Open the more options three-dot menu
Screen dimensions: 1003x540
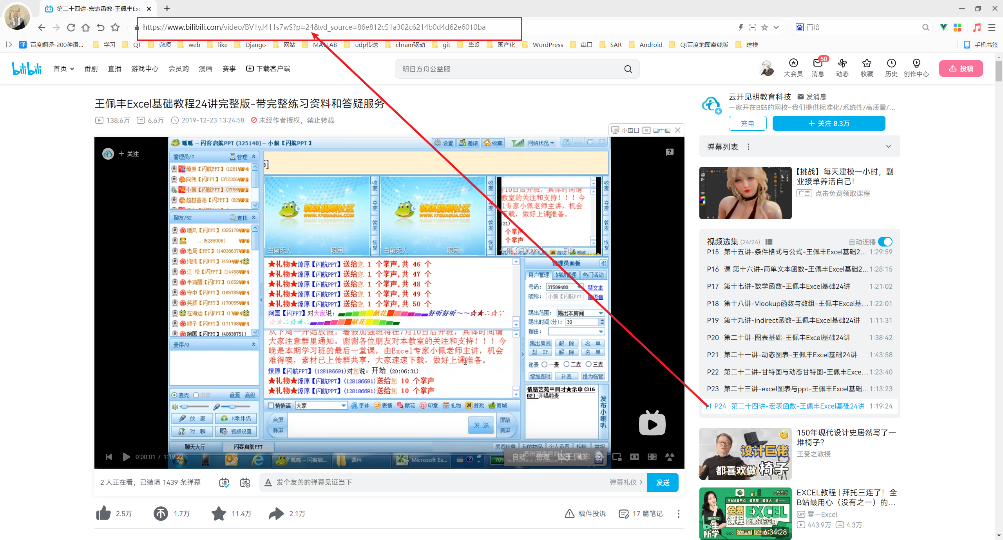click(678, 513)
